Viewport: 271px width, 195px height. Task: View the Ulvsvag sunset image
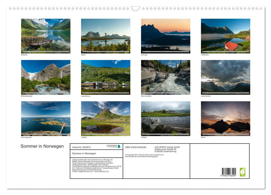[x=165, y=36]
